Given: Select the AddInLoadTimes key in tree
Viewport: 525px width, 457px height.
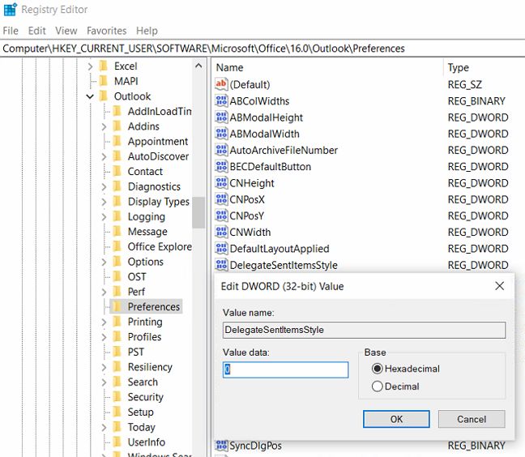Looking at the screenshot, I should tap(160, 111).
